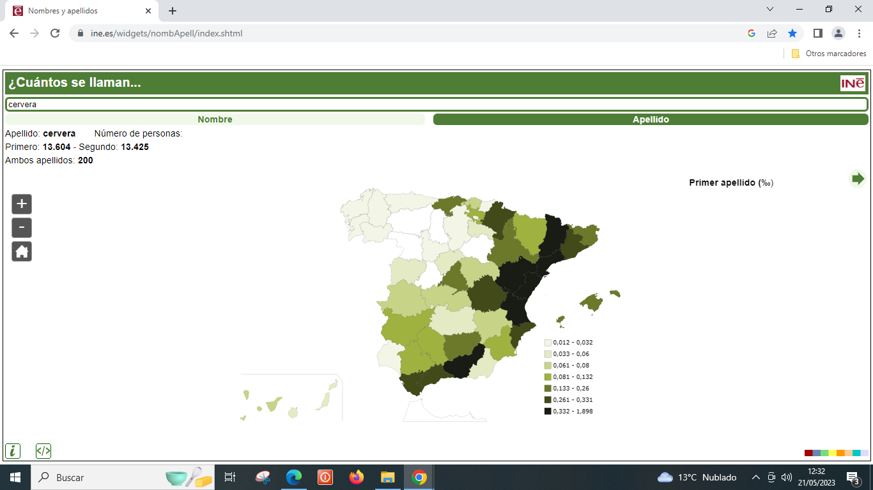This screenshot has height=490, width=873.
Task: Show hidden system tray icons
Action: pyautogui.click(x=756, y=477)
